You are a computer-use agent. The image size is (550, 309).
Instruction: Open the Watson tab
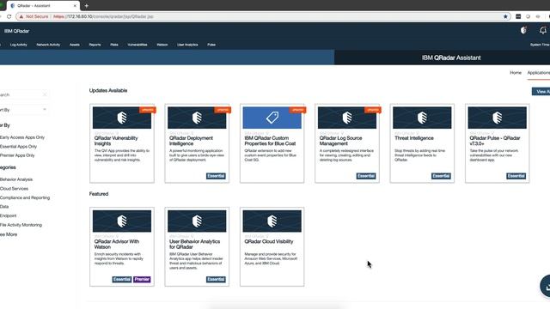point(162,45)
